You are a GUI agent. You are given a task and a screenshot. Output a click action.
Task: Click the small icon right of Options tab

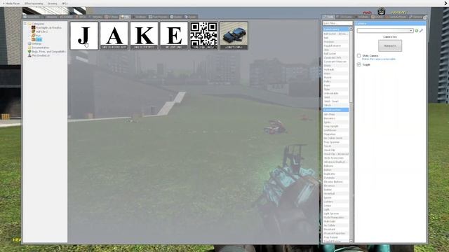pos(425,17)
